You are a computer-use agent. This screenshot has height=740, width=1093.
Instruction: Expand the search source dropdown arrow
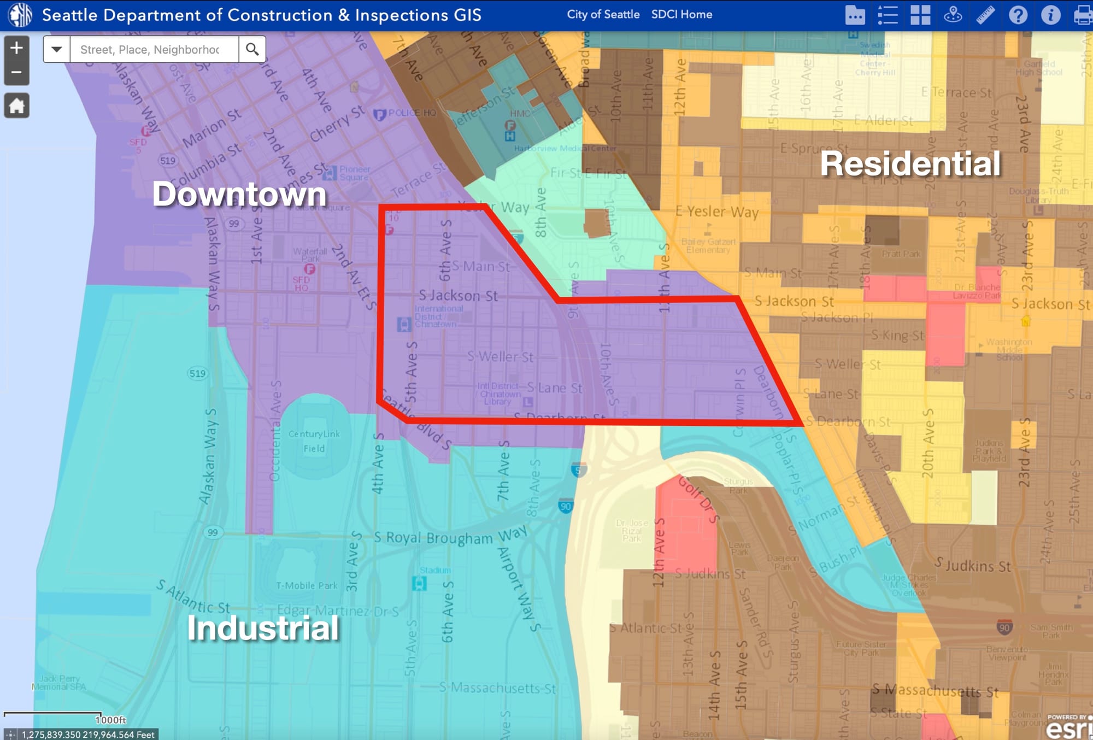(x=56, y=49)
